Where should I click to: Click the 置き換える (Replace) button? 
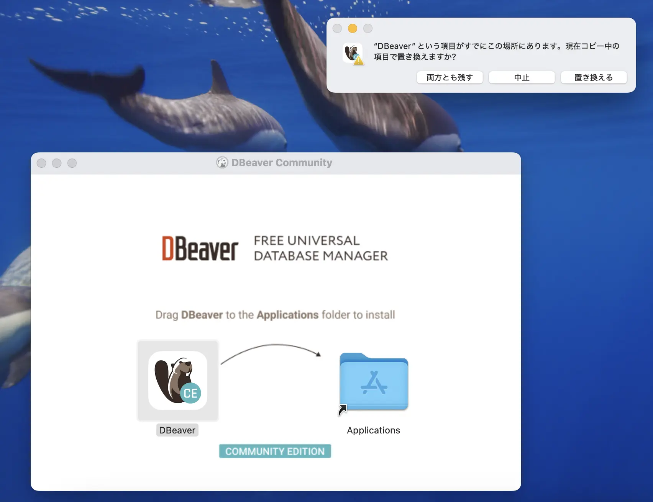point(594,77)
